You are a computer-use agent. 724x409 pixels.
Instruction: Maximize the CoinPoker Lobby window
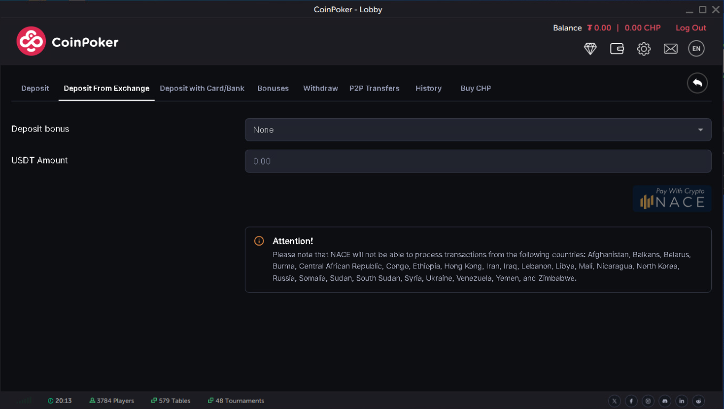pyautogui.click(x=703, y=10)
